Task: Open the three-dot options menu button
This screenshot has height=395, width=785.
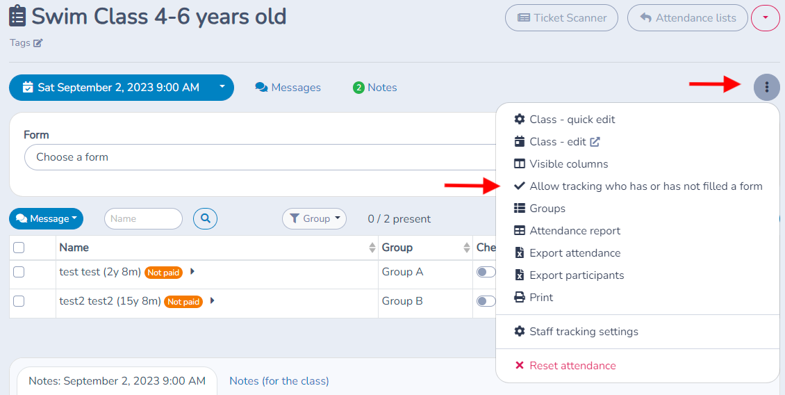Action: [x=766, y=87]
